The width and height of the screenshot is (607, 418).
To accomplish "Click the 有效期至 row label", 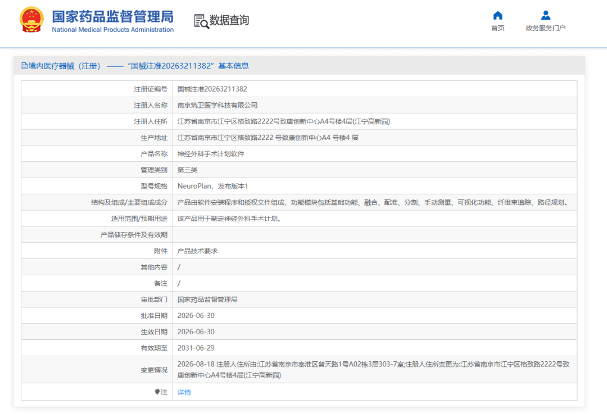I will [x=154, y=348].
